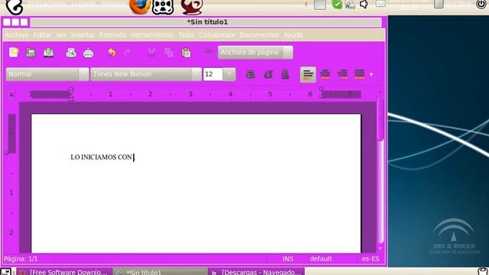
Task: Align the paragraph to the right
Action: point(342,74)
